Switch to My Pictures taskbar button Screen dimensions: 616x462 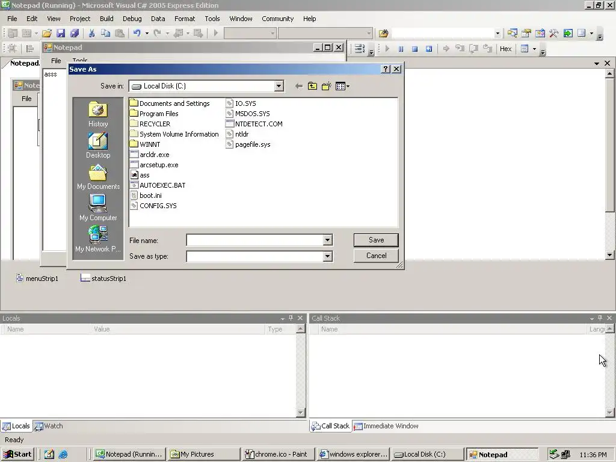coord(204,455)
